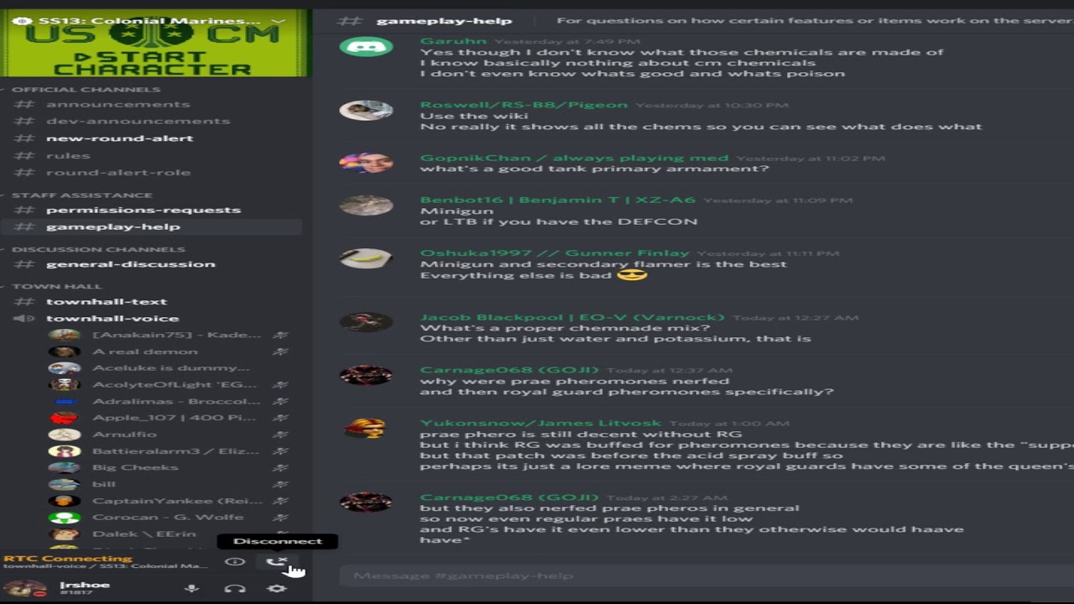This screenshot has height=604, width=1074.
Task: Click GopnikChan's avatar
Action: 366,163
